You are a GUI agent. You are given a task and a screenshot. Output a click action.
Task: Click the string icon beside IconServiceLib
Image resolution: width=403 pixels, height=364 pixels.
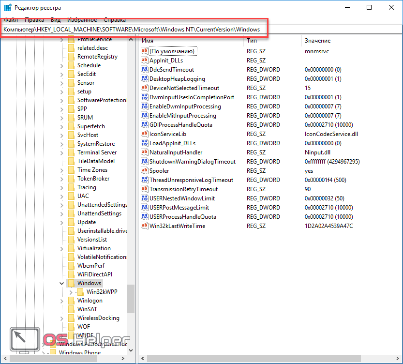pos(145,134)
